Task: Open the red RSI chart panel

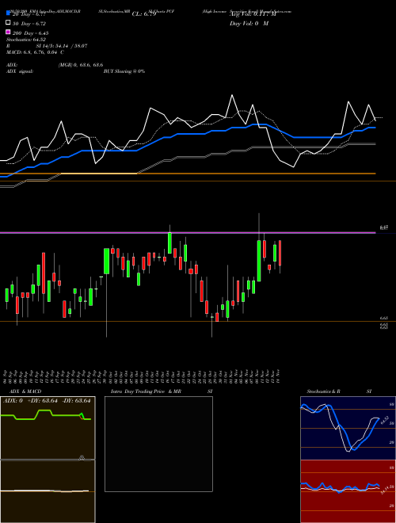Action: pyautogui.click(x=348, y=491)
